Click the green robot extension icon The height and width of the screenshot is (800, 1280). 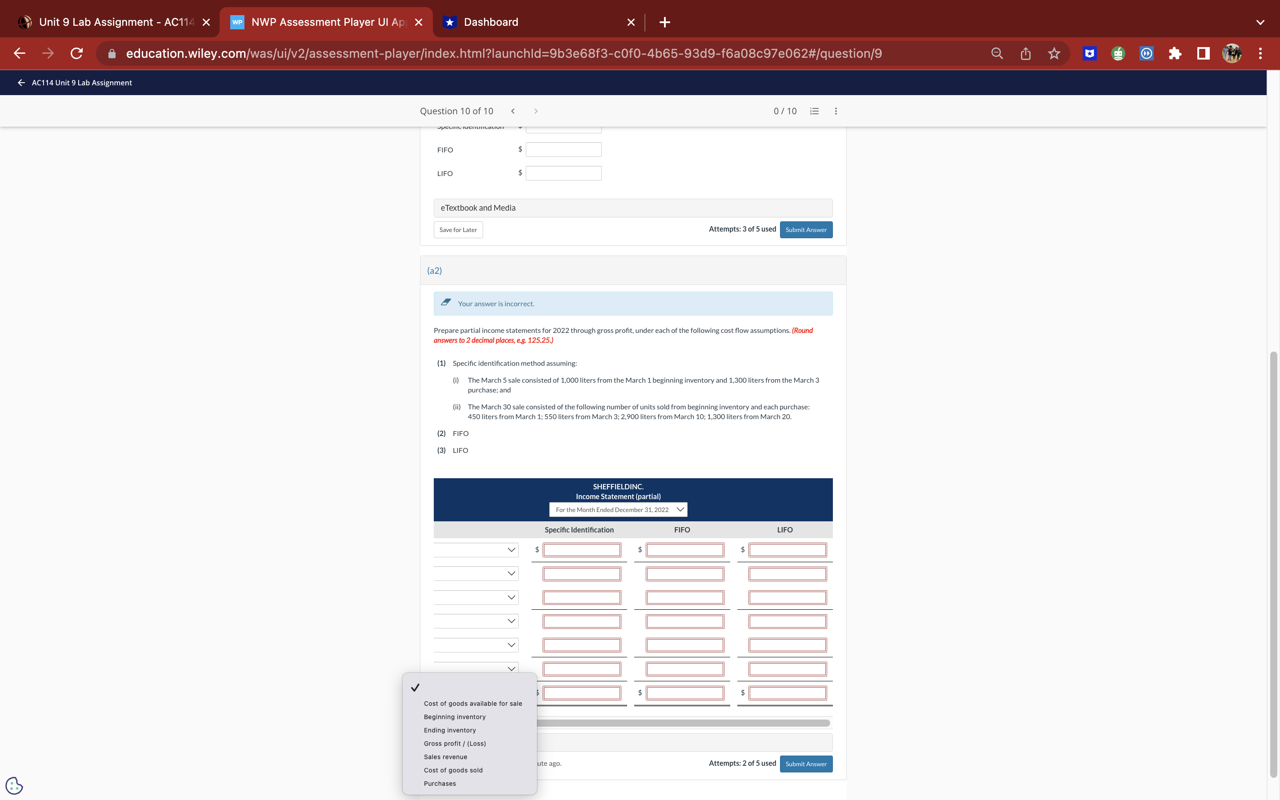(x=1118, y=53)
